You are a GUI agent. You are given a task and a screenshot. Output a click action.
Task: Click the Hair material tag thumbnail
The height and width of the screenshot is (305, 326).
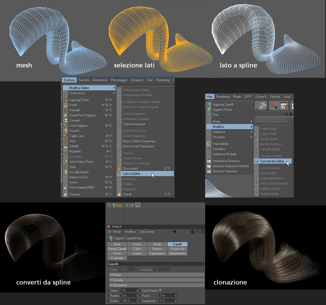tap(138, 205)
